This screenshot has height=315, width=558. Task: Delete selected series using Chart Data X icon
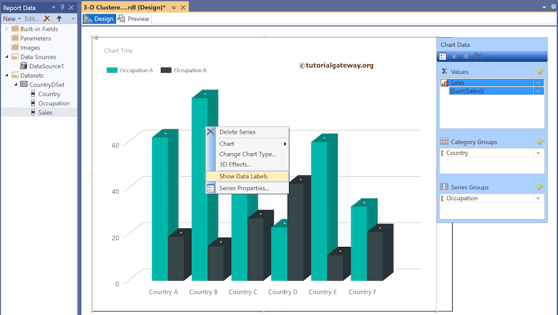pyautogui.click(x=477, y=56)
